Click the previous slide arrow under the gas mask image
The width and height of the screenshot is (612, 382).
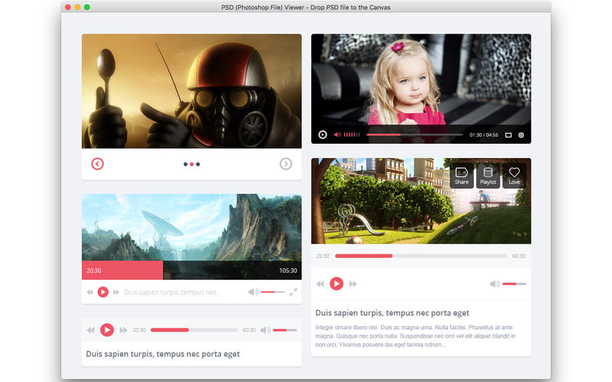tap(97, 163)
